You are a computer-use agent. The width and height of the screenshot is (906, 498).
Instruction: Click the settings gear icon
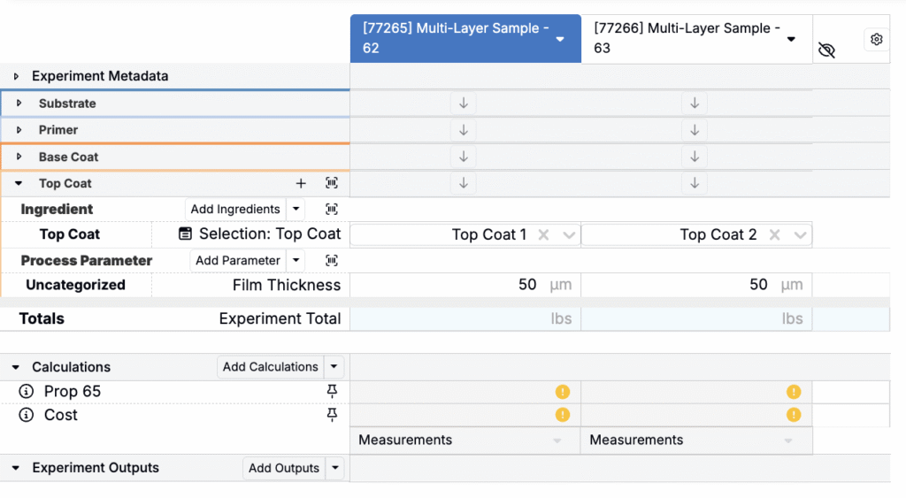pos(876,39)
